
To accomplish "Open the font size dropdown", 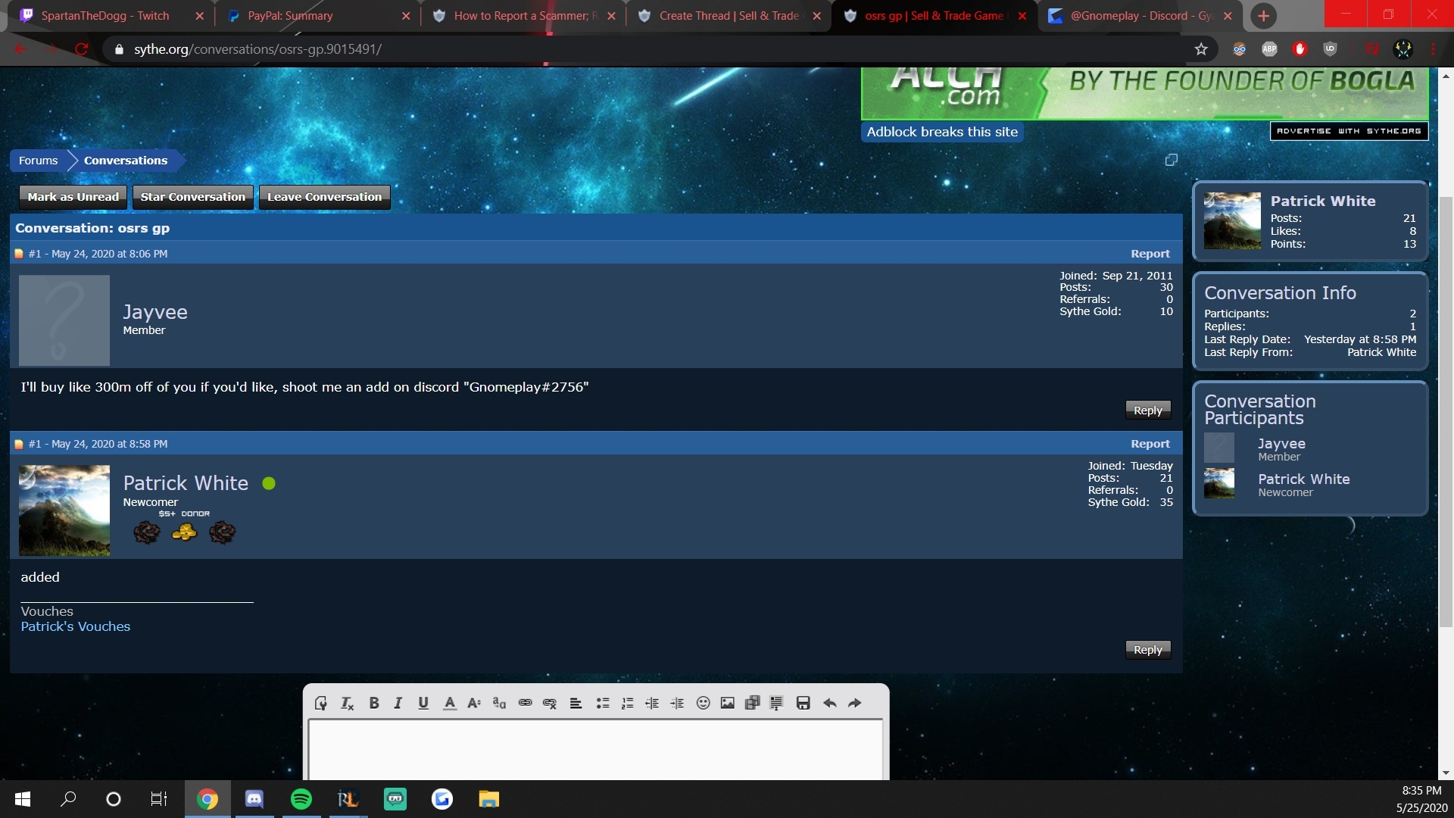I will [474, 703].
